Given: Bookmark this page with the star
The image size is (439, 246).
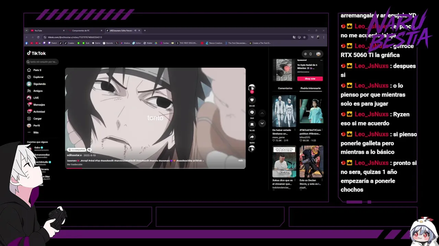Looking at the screenshot, I should pos(304,37).
